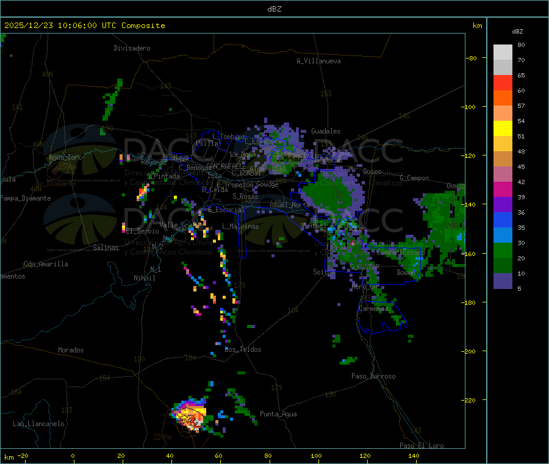The height and width of the screenshot is (464, 549).
Task: Click the 'Agua_Toro' map label
Action: 65,157
